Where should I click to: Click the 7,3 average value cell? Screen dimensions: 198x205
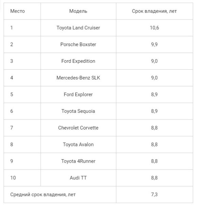[x=154, y=194]
